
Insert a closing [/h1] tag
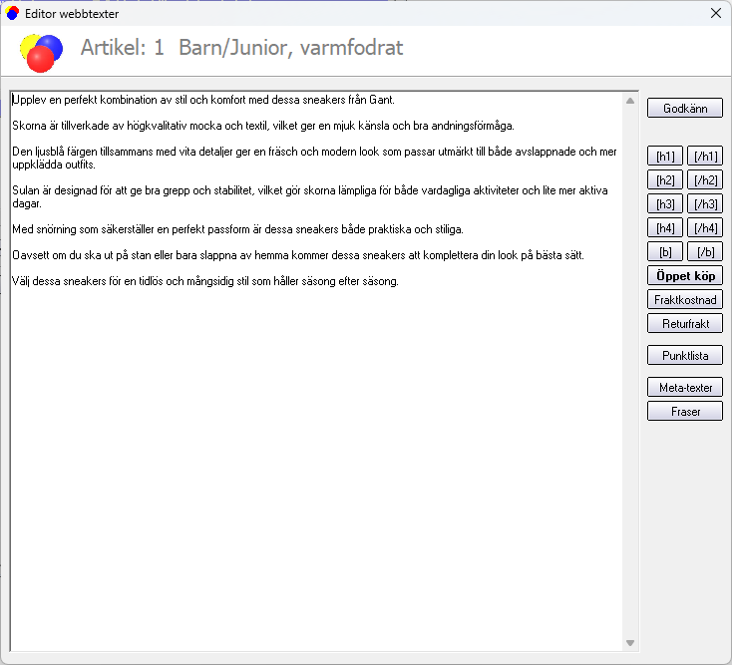pos(705,156)
